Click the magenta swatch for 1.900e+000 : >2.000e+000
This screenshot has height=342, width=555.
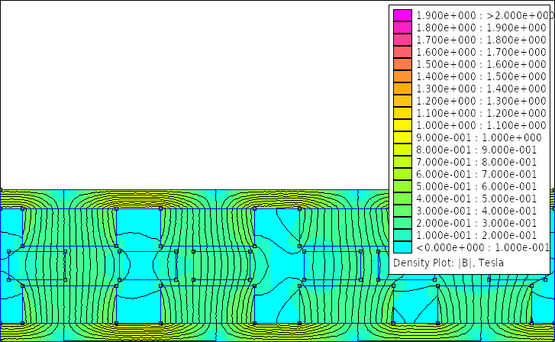click(402, 15)
